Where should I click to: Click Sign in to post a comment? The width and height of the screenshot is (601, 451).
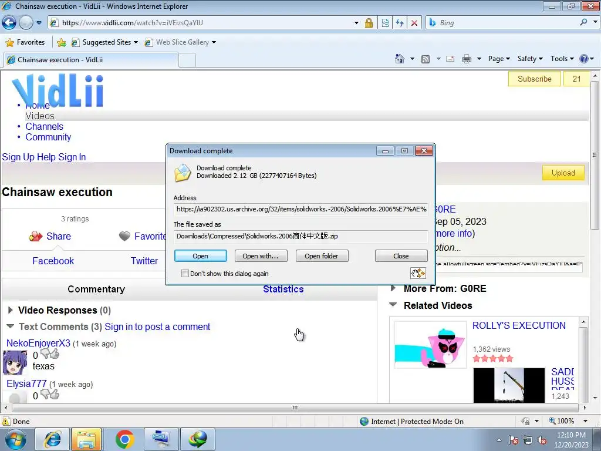157,327
